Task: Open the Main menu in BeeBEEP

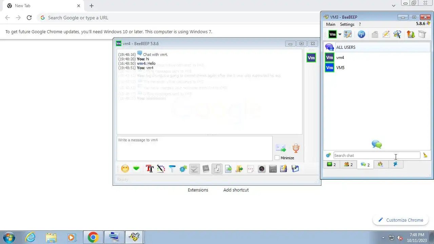Action: 331,24
